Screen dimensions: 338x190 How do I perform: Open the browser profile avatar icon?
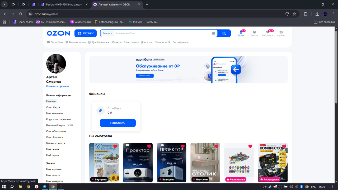325,14
